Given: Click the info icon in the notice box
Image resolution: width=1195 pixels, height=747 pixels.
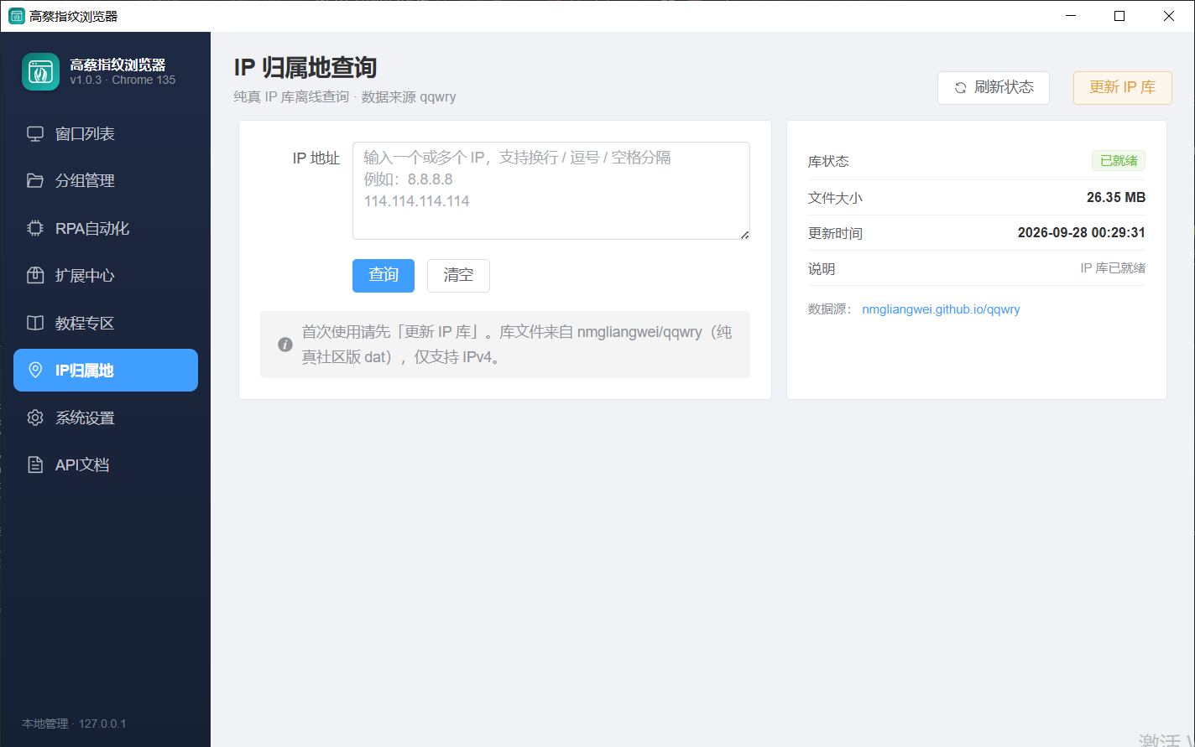Looking at the screenshot, I should tap(285, 345).
